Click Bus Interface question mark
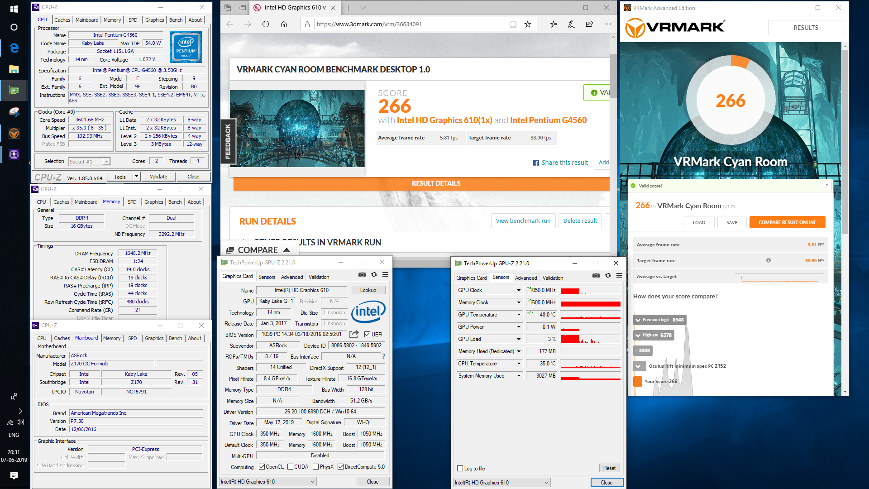The image size is (869, 489). [x=384, y=356]
